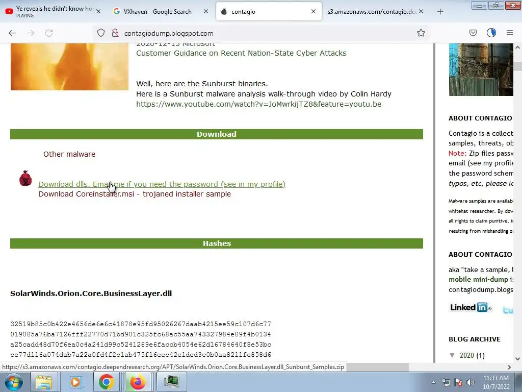This screenshot has height=392, width=522.
Task: Open the mobile mini-dump link
Action: (x=478, y=279)
